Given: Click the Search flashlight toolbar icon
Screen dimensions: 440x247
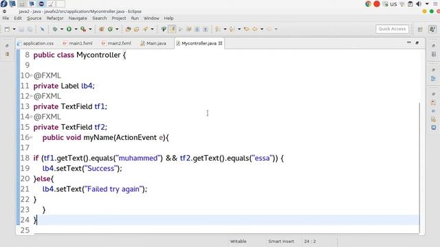Looking at the screenshot, I should (145, 29).
